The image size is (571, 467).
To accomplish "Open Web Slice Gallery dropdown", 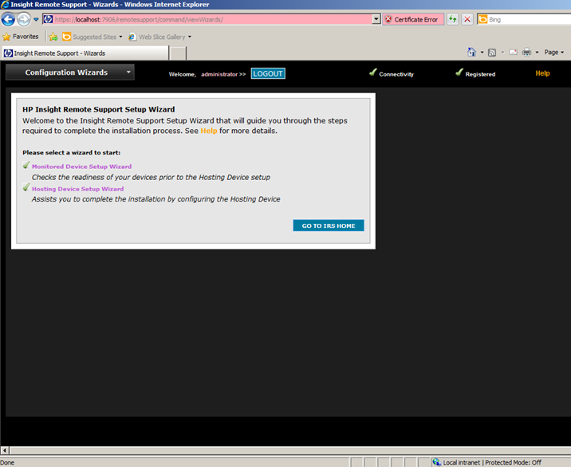I will [159, 37].
